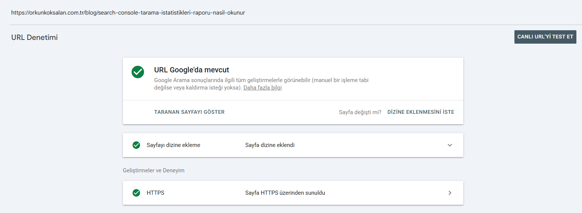Open TARANAN SAYFAYI GÖSTER
582x213 pixels.
tap(189, 112)
